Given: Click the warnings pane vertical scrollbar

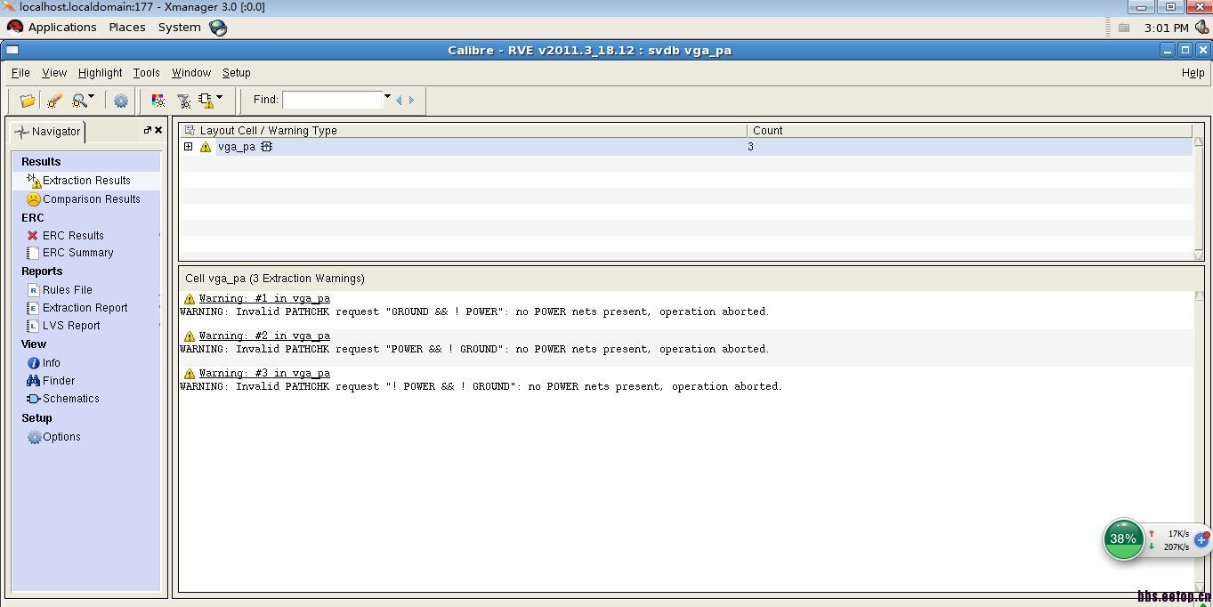Looking at the screenshot, I should point(1199,441).
